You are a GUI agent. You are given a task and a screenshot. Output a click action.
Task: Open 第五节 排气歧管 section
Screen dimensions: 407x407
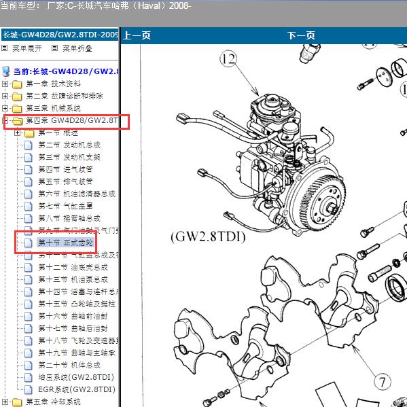pos(65,181)
